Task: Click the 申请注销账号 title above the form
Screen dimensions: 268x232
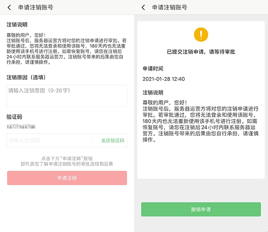Action: coord(36,8)
